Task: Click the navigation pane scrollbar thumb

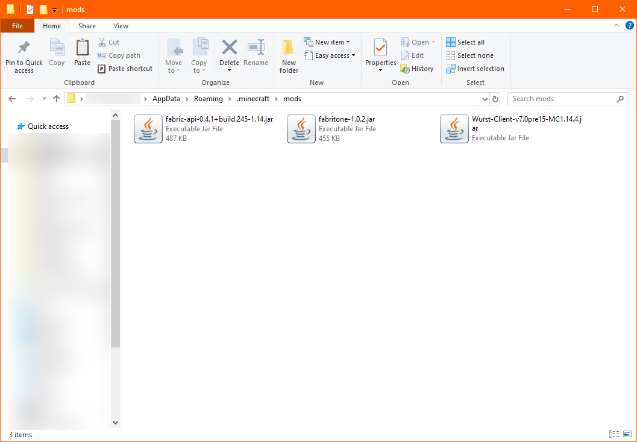Action: pyautogui.click(x=115, y=234)
